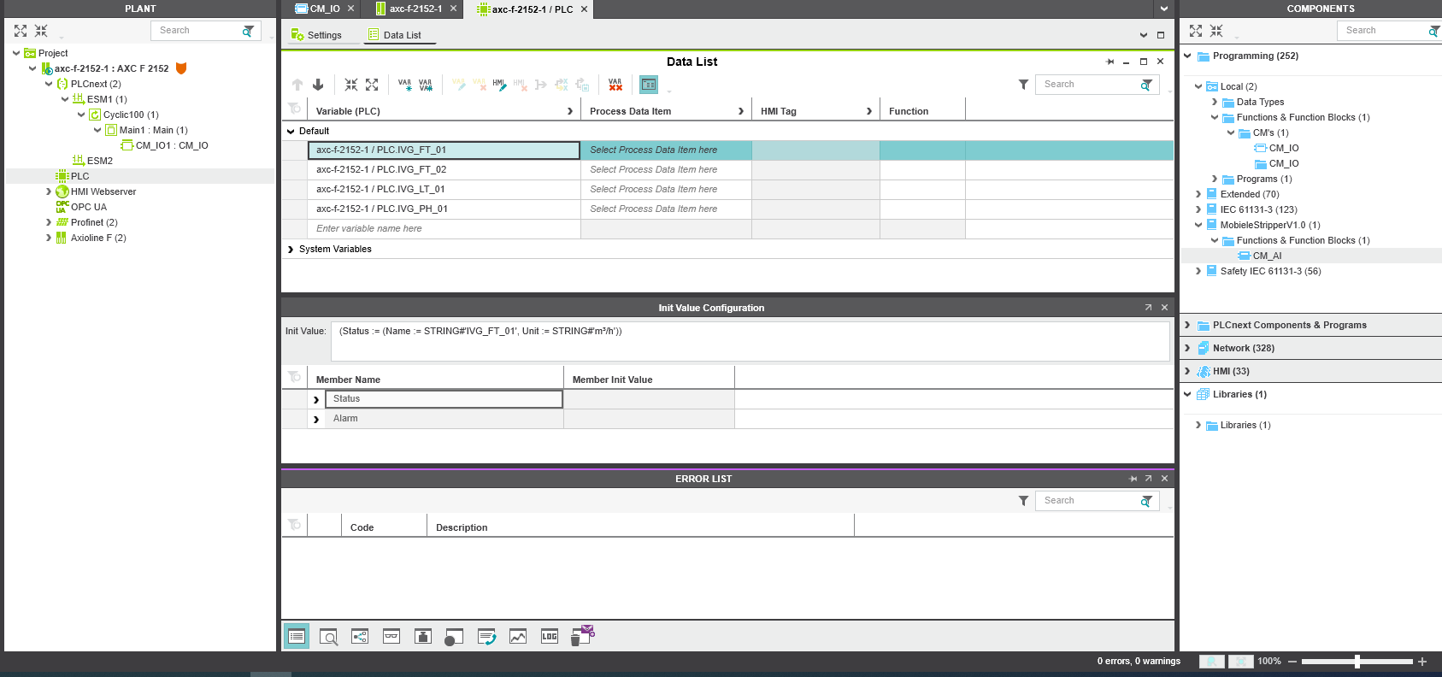Collapse all nodes in PLANT panel
This screenshot has height=677, width=1442.
coord(41,31)
